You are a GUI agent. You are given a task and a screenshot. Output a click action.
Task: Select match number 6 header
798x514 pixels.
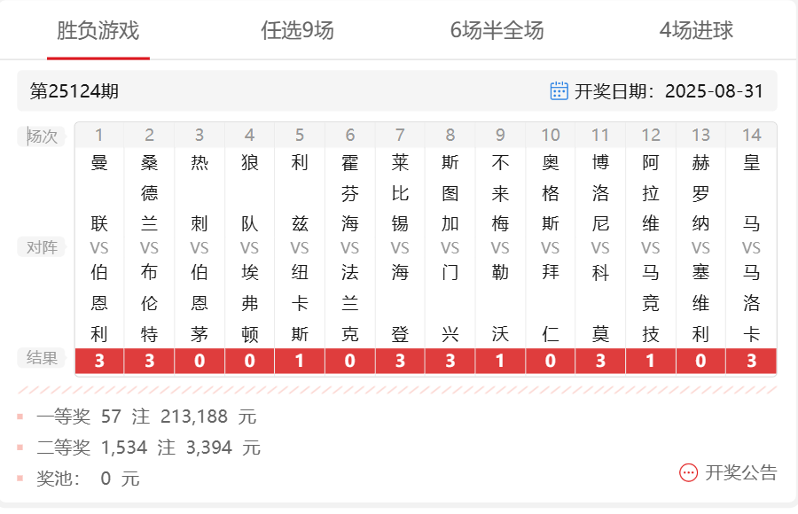click(x=349, y=135)
